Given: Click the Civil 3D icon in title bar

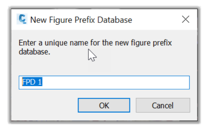Looking at the screenshot, I should 22,19.
